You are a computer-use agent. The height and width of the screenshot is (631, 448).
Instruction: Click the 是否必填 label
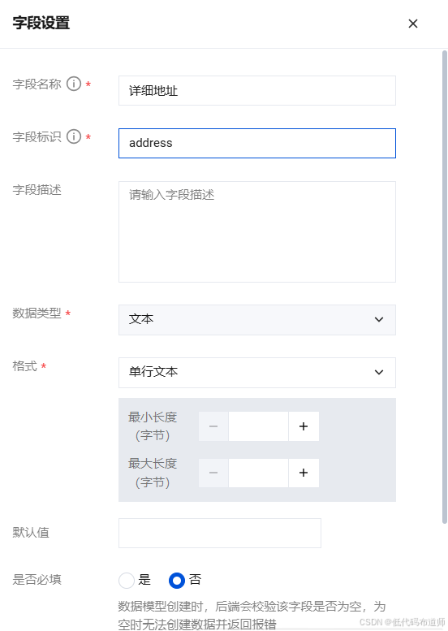37,579
